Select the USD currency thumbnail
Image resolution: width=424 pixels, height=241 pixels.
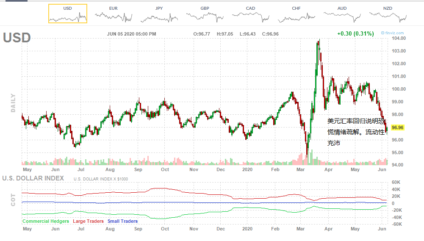[68, 14]
